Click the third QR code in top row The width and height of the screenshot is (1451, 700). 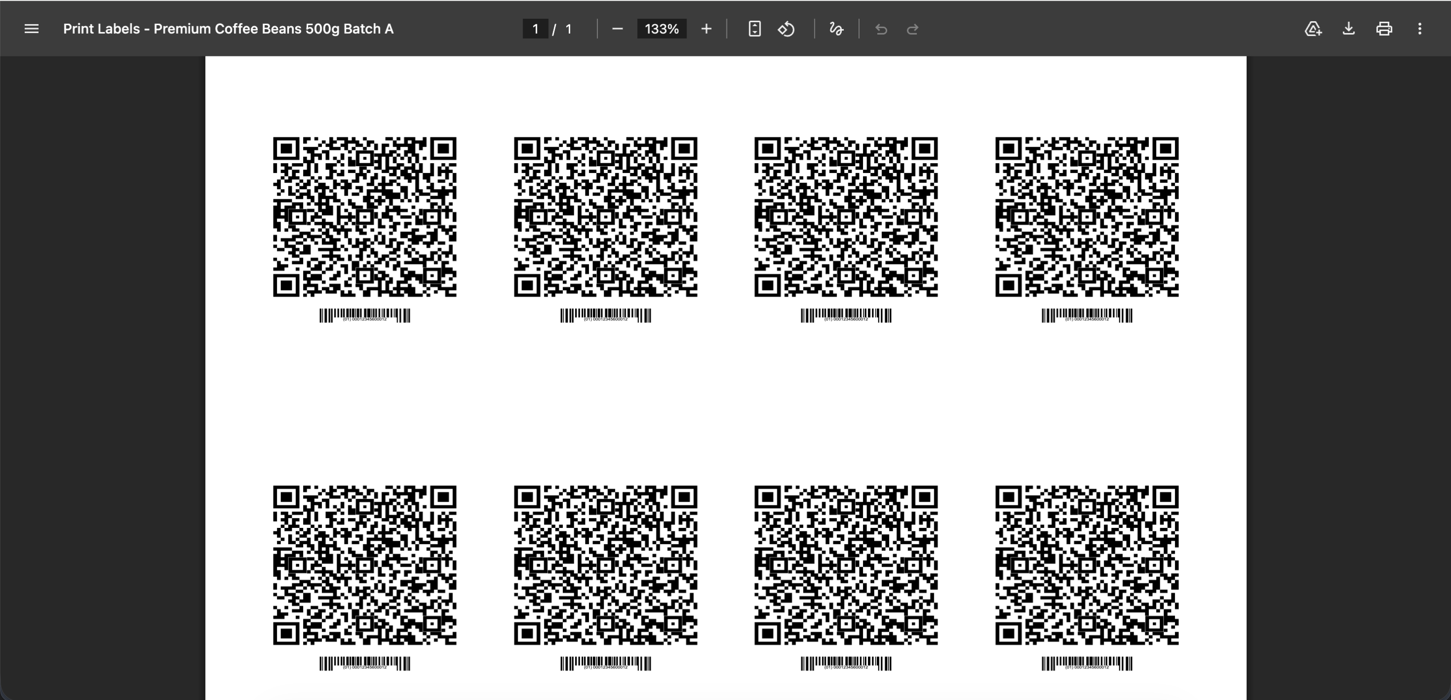coord(846,217)
